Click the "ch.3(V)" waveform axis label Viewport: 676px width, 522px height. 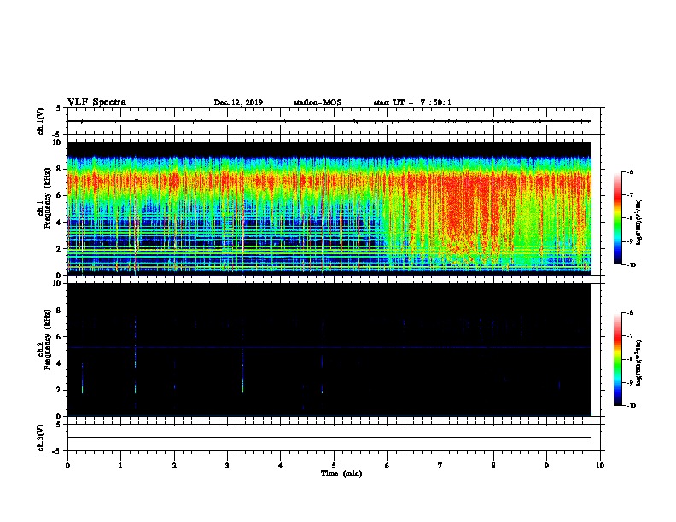pyautogui.click(x=41, y=438)
